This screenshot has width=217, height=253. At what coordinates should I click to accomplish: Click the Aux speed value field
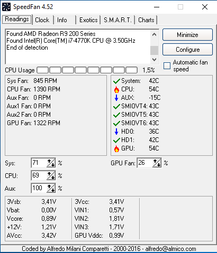[39, 188]
